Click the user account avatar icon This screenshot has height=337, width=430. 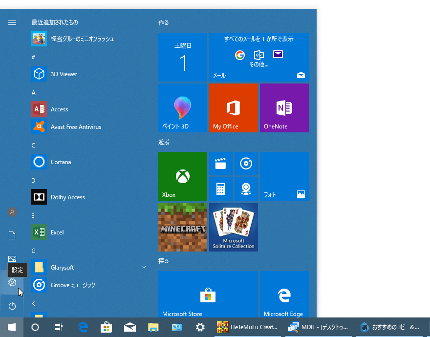(x=12, y=212)
